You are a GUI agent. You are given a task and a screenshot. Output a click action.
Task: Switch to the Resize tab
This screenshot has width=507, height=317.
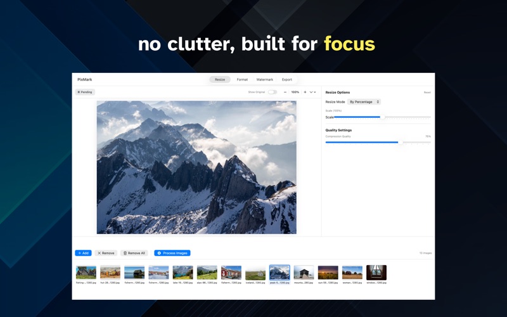[x=220, y=80]
